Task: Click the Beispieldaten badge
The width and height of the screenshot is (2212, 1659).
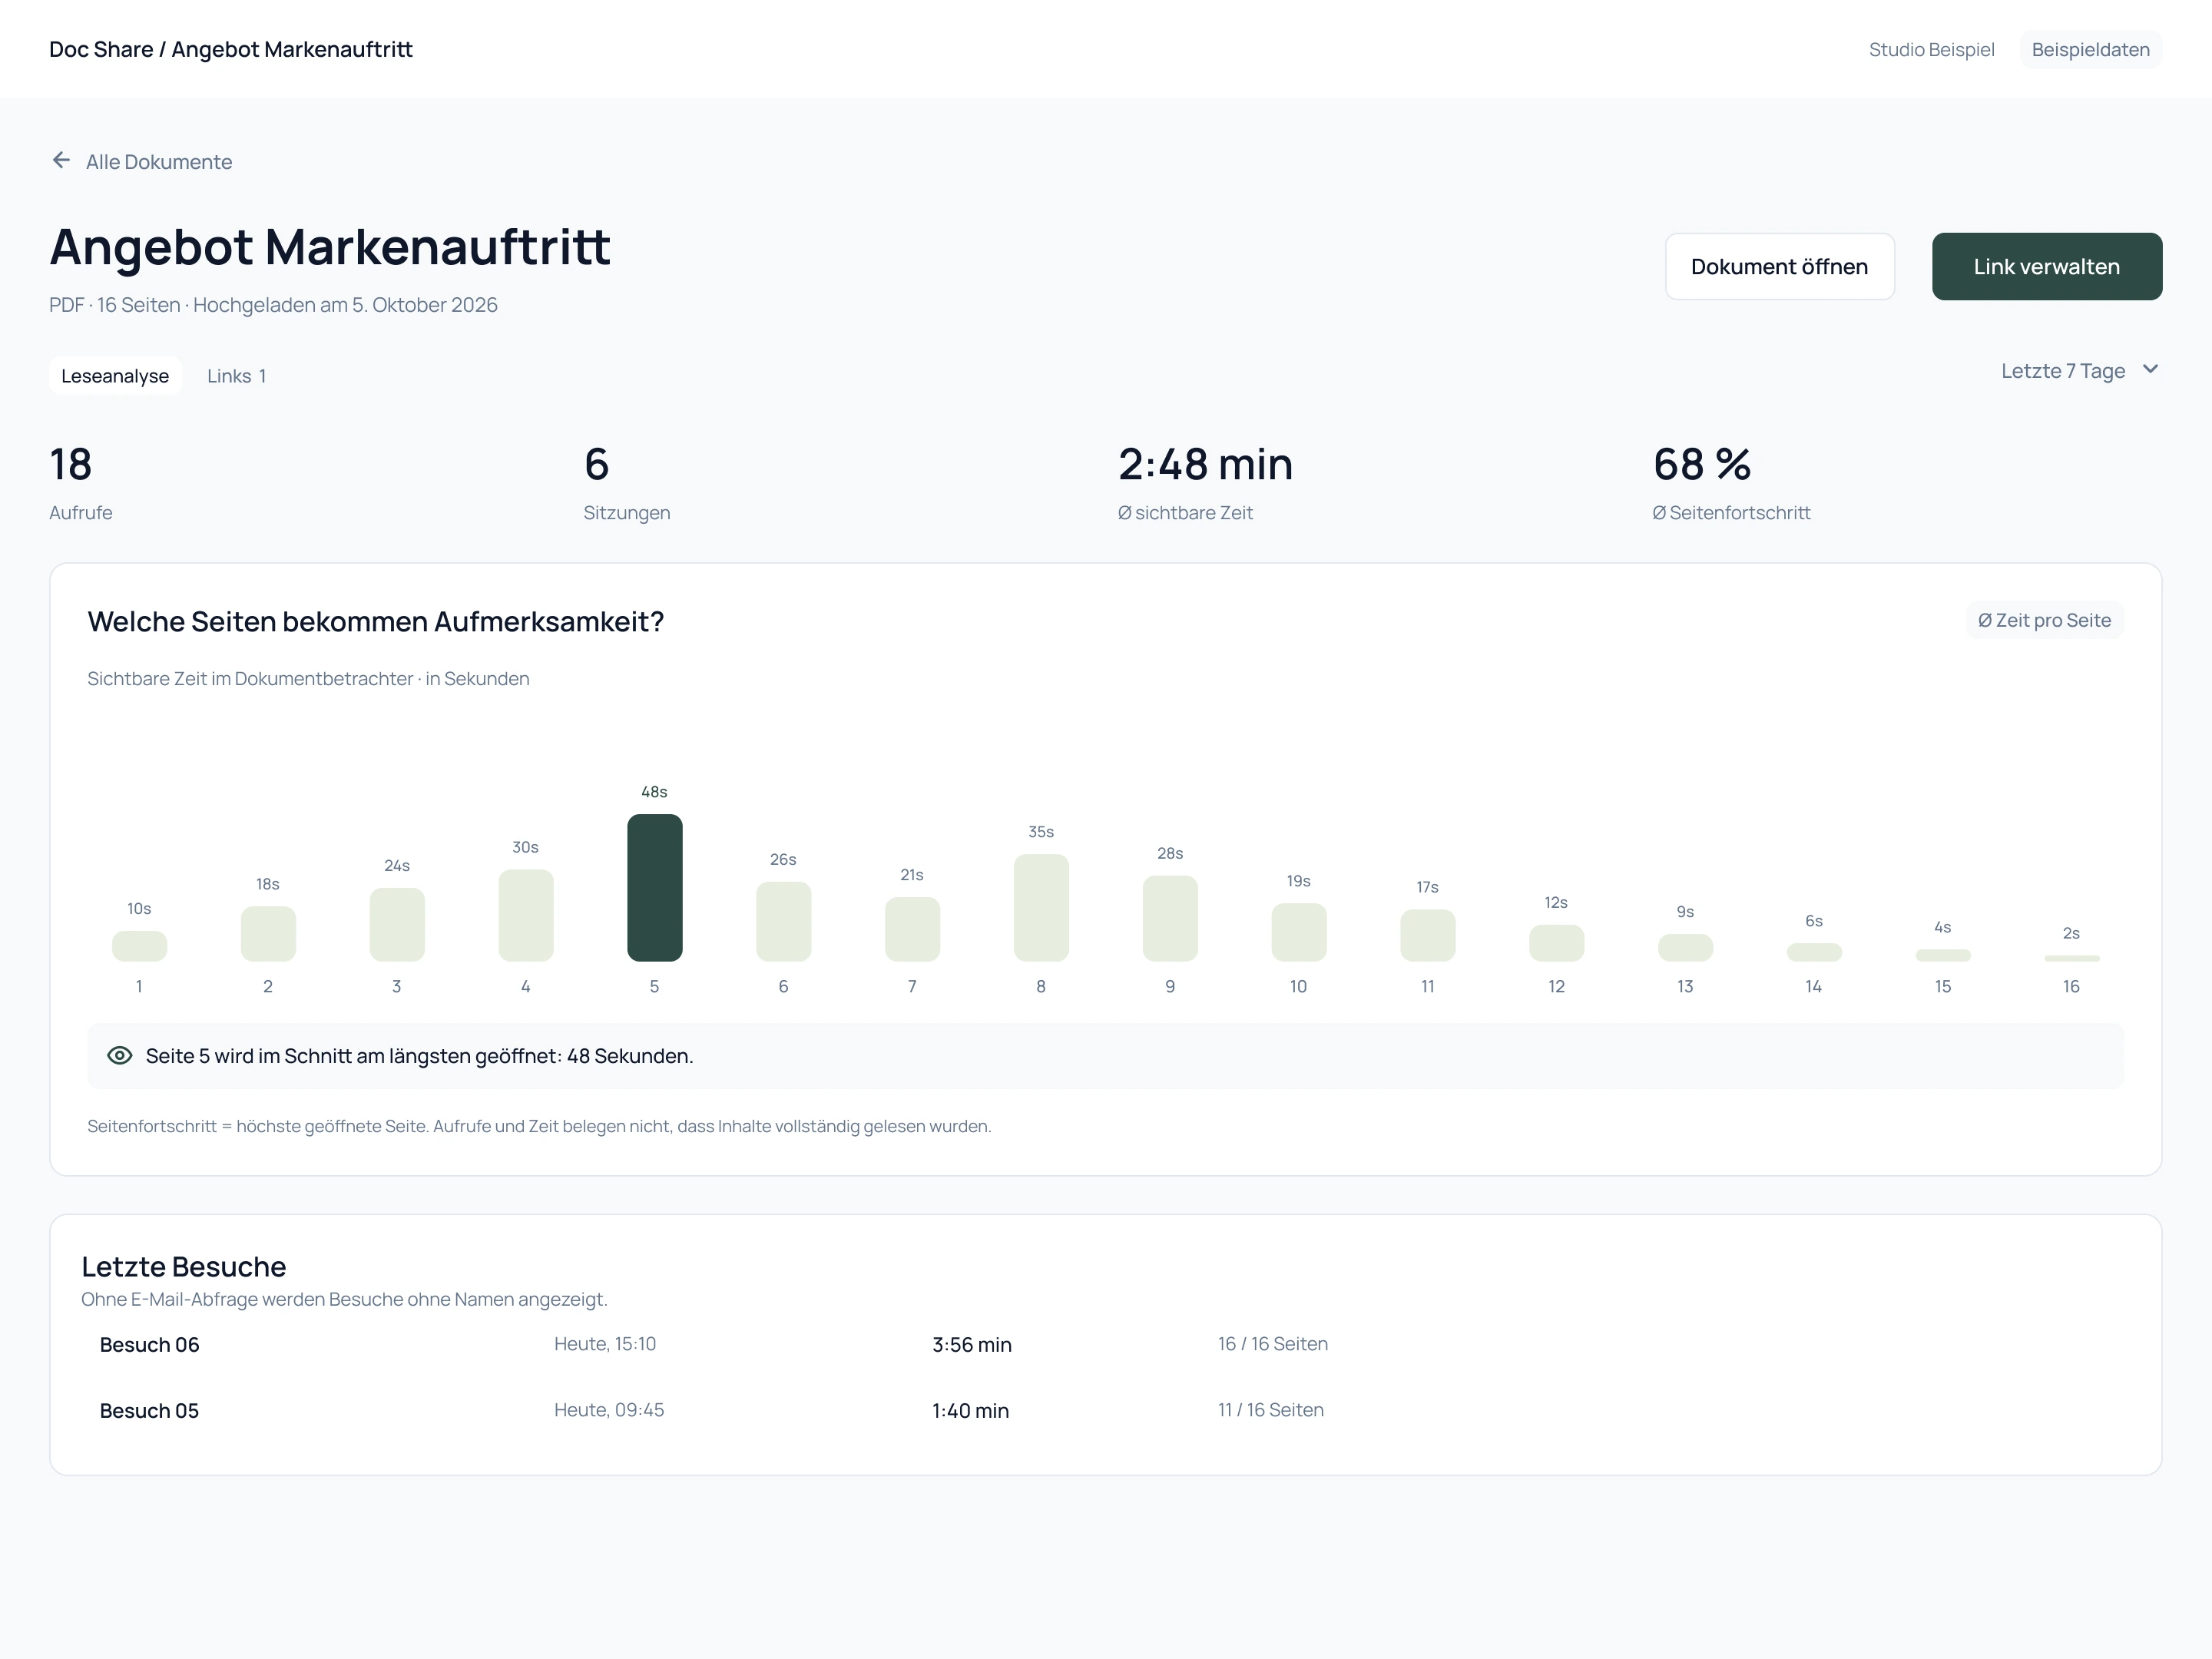Action: coord(2090,49)
